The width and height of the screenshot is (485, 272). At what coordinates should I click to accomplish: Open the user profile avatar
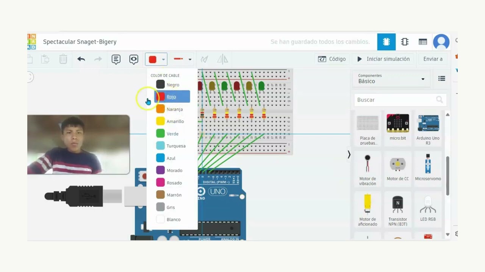coord(441,42)
